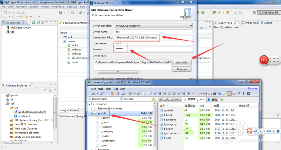
Task: Collapse the Unnamed session node in HeidiSQL
Action: pos(89,104)
